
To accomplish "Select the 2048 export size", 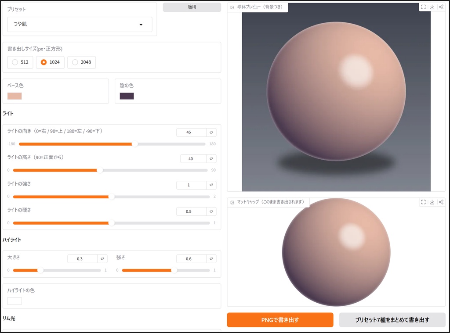I will click(x=81, y=62).
